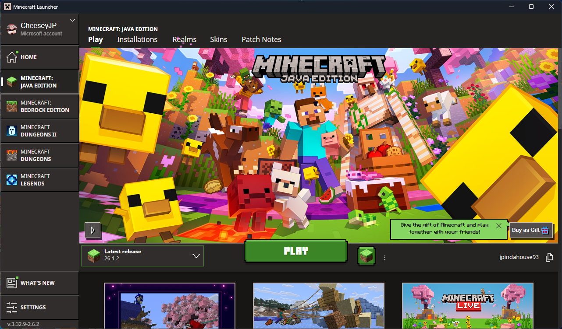Open the three-dot more options menu
Screen dimensions: 562x329
(385, 258)
